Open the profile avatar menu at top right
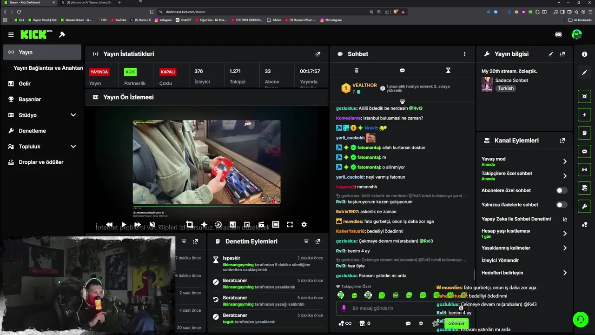The image size is (595, 335). pos(577,34)
